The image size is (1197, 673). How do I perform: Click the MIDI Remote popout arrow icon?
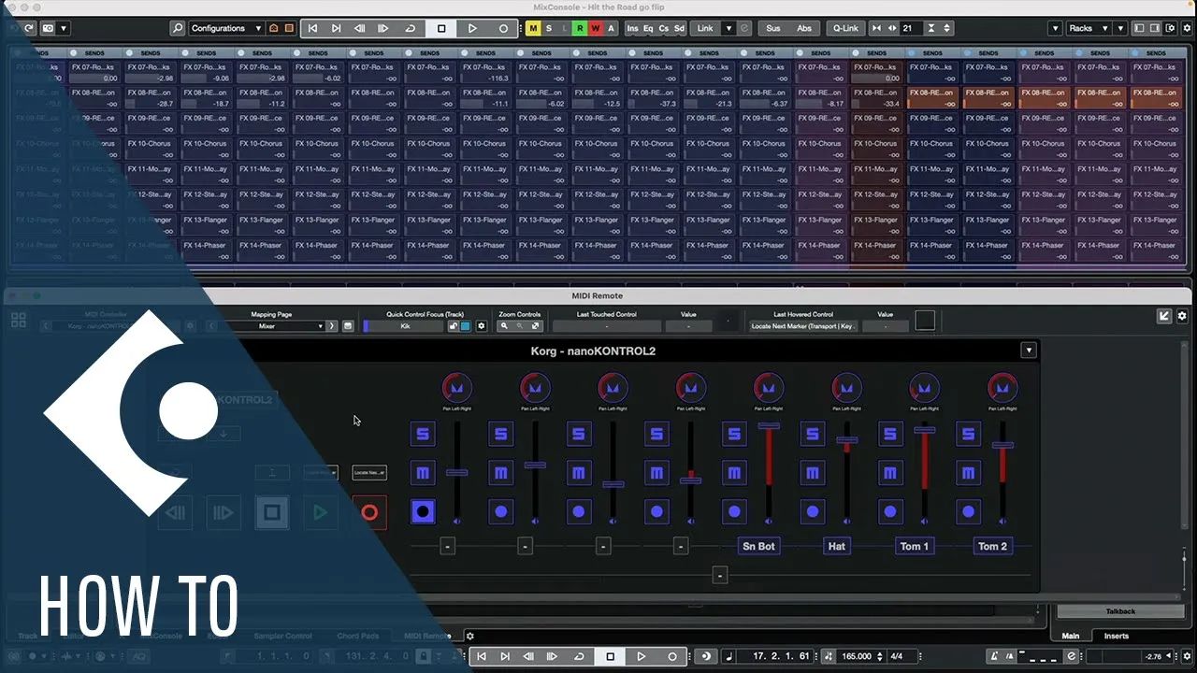coord(1164,316)
